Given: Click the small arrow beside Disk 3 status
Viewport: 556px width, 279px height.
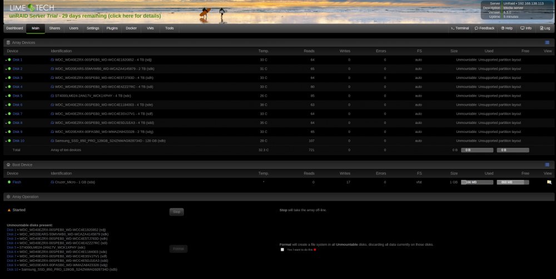Looking at the screenshot, I should [6, 78].
